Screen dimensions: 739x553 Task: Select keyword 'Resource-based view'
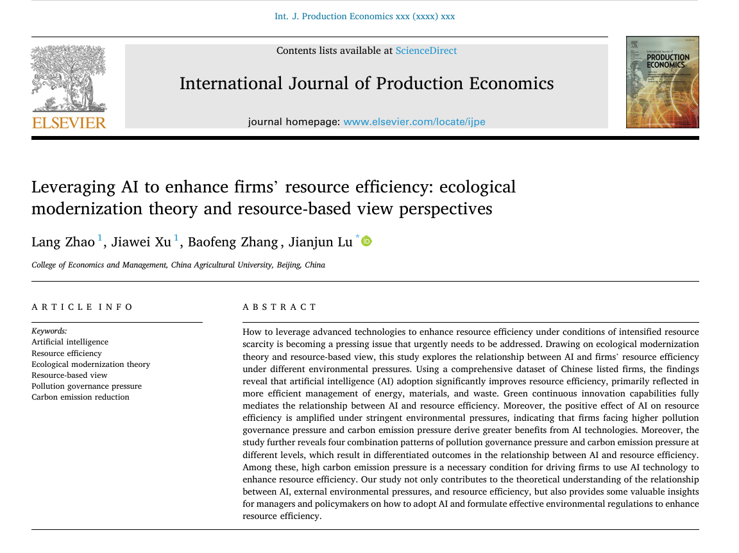[69, 375]
